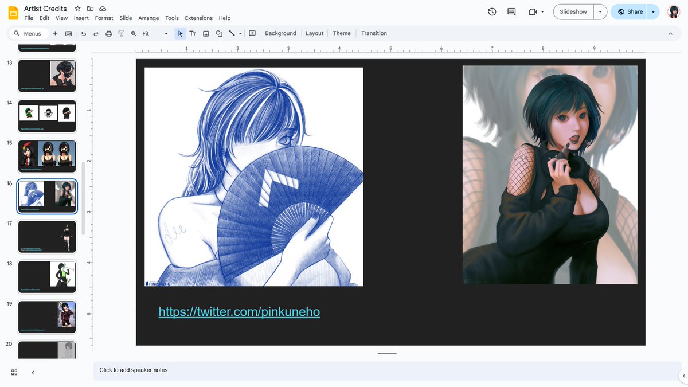Click the zoom magnifier icon
688x387 pixels.
click(x=134, y=33)
